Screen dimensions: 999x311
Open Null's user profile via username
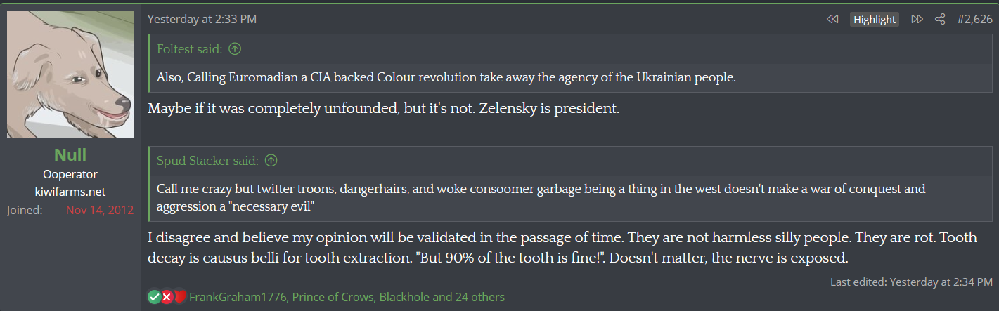pyautogui.click(x=70, y=154)
